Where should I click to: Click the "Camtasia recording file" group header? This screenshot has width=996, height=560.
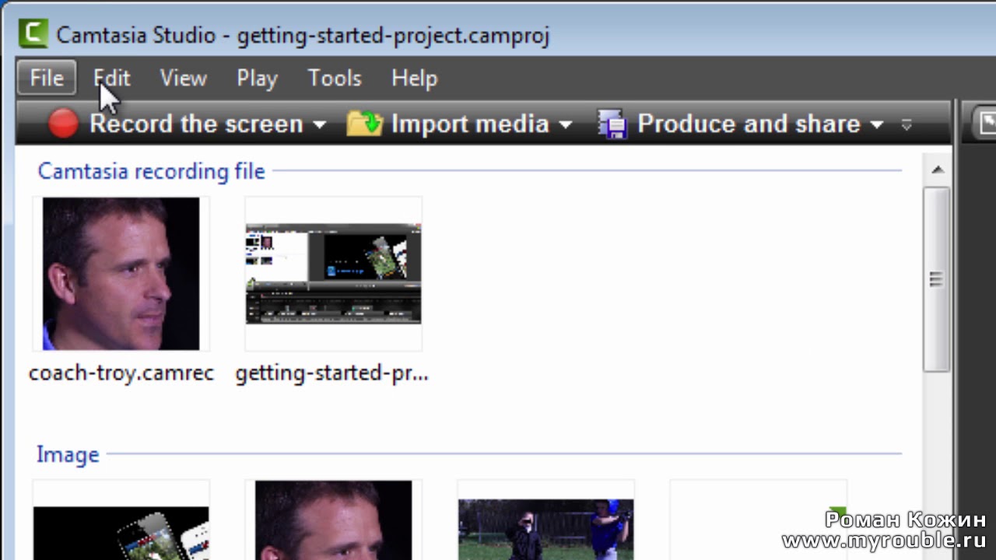[x=151, y=171]
